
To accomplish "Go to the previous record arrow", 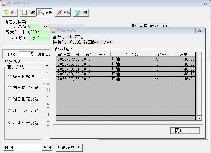I will [x=12, y=147].
